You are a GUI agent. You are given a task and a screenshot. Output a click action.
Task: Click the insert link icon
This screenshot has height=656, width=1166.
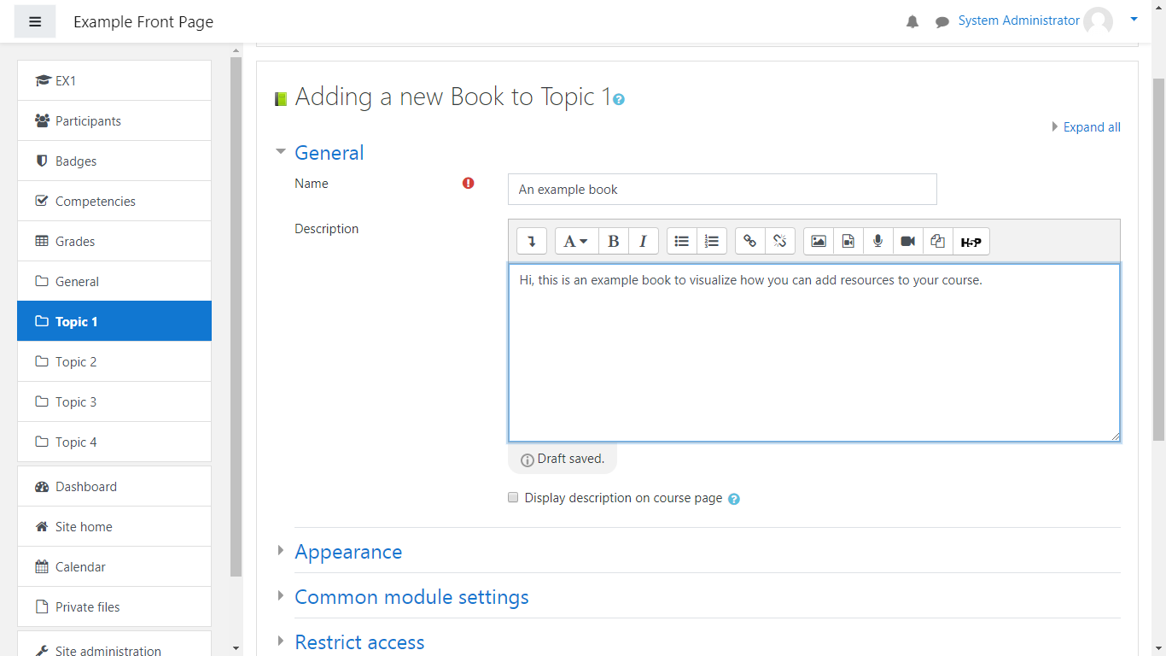click(749, 242)
